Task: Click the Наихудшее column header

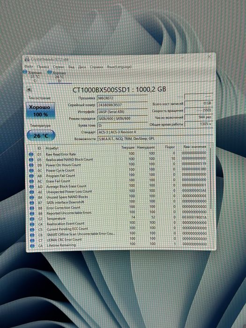Action: (x=146, y=147)
